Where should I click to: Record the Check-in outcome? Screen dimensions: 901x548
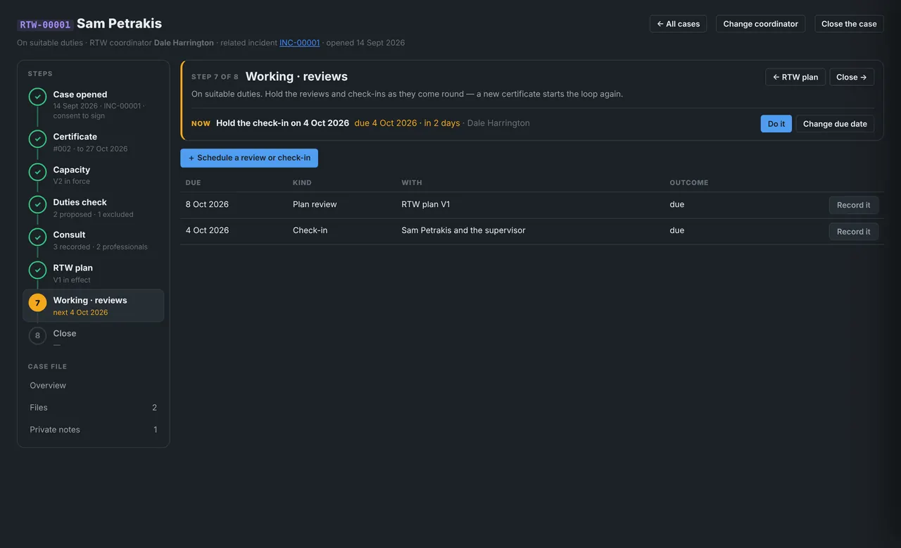[854, 231]
